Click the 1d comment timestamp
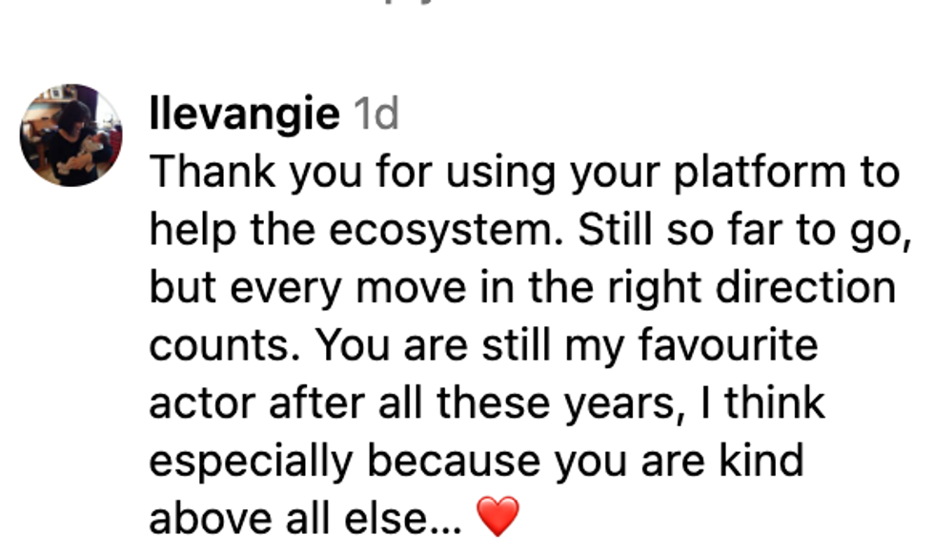The width and height of the screenshot is (934, 556). click(x=376, y=115)
